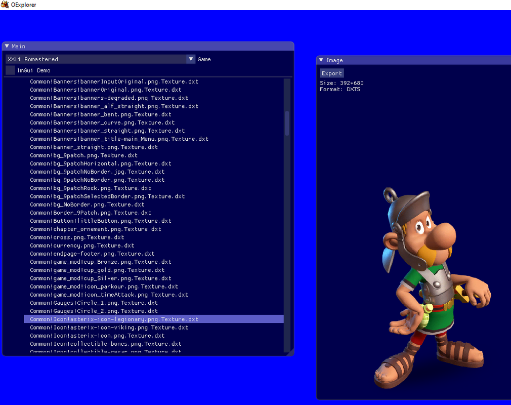Open the Game dropdown arrow

pos(191,59)
